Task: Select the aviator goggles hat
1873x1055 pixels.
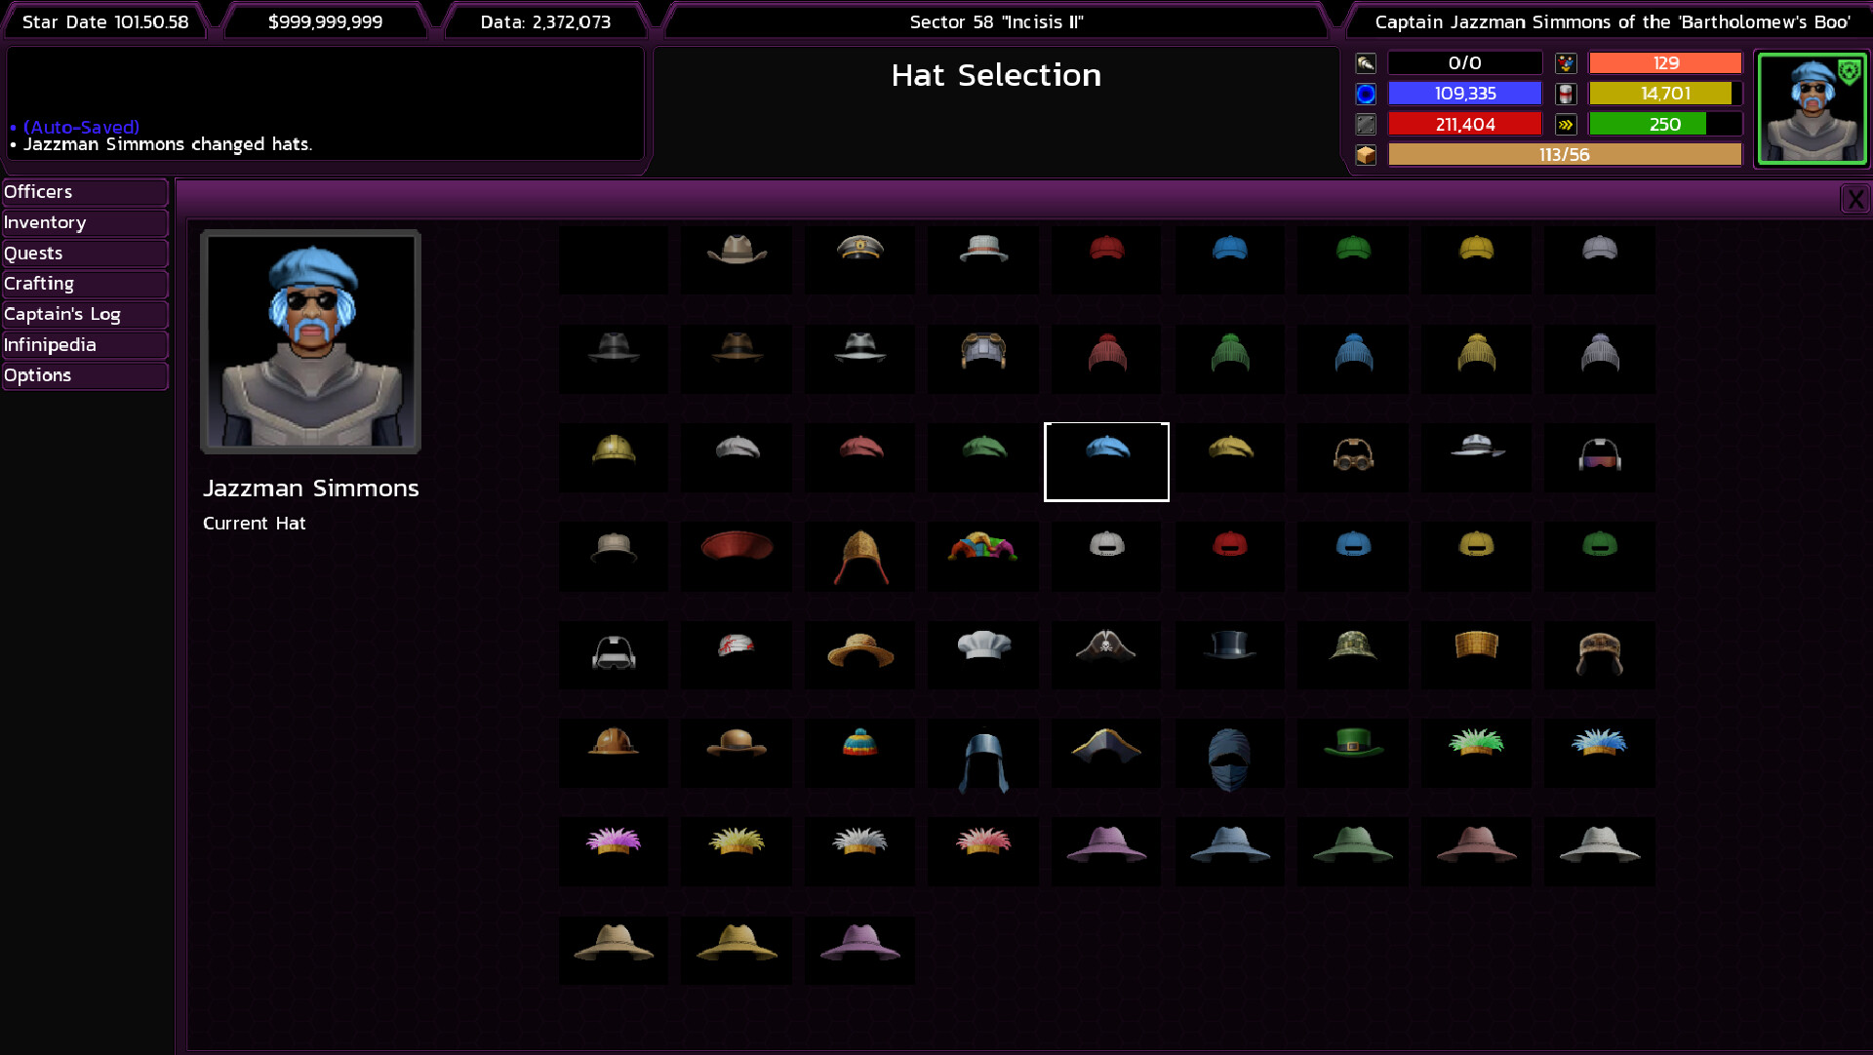Action: click(1353, 456)
